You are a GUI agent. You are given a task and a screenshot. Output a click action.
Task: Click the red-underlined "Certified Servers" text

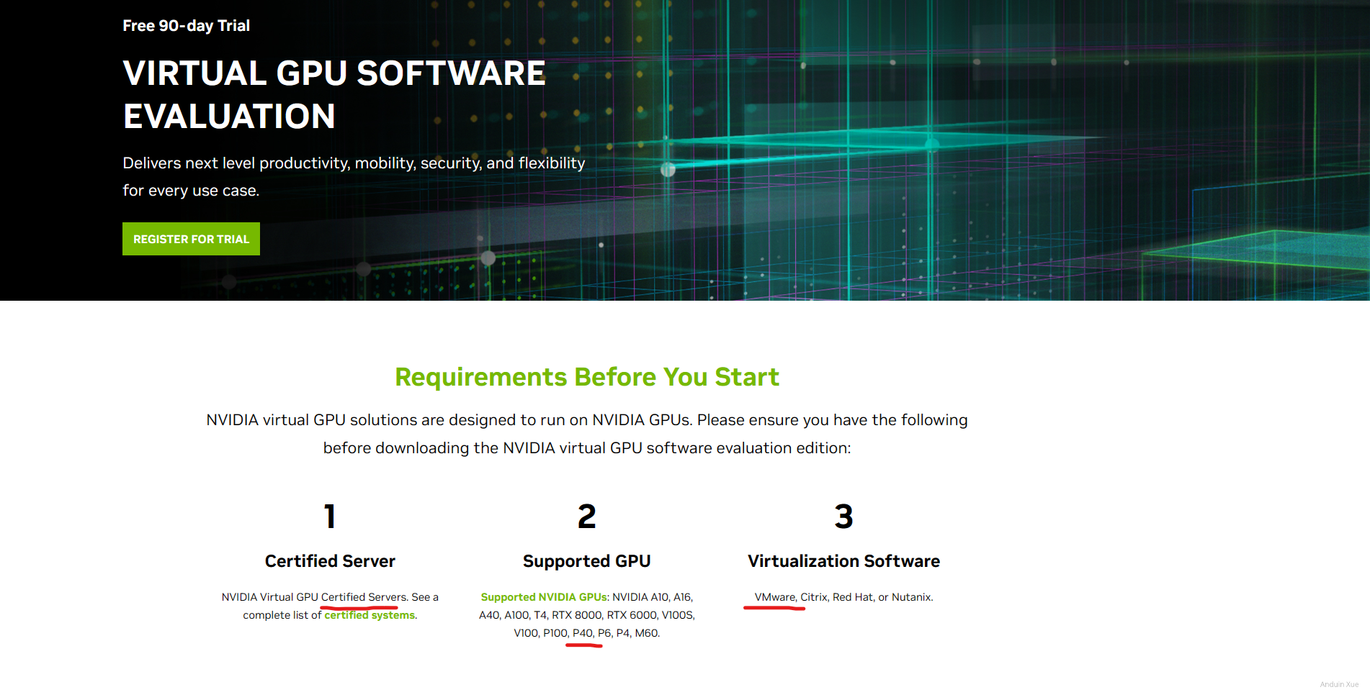click(364, 597)
